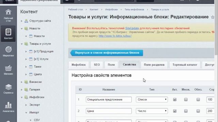218x122 pixels.
Task: Switch to the Инфоблок tab
Action: (79, 65)
